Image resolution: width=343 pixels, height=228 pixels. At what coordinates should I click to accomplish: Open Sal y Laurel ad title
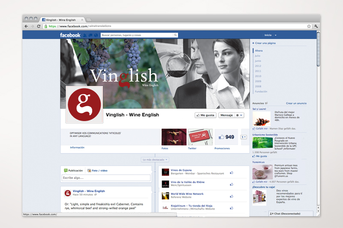click(259, 109)
